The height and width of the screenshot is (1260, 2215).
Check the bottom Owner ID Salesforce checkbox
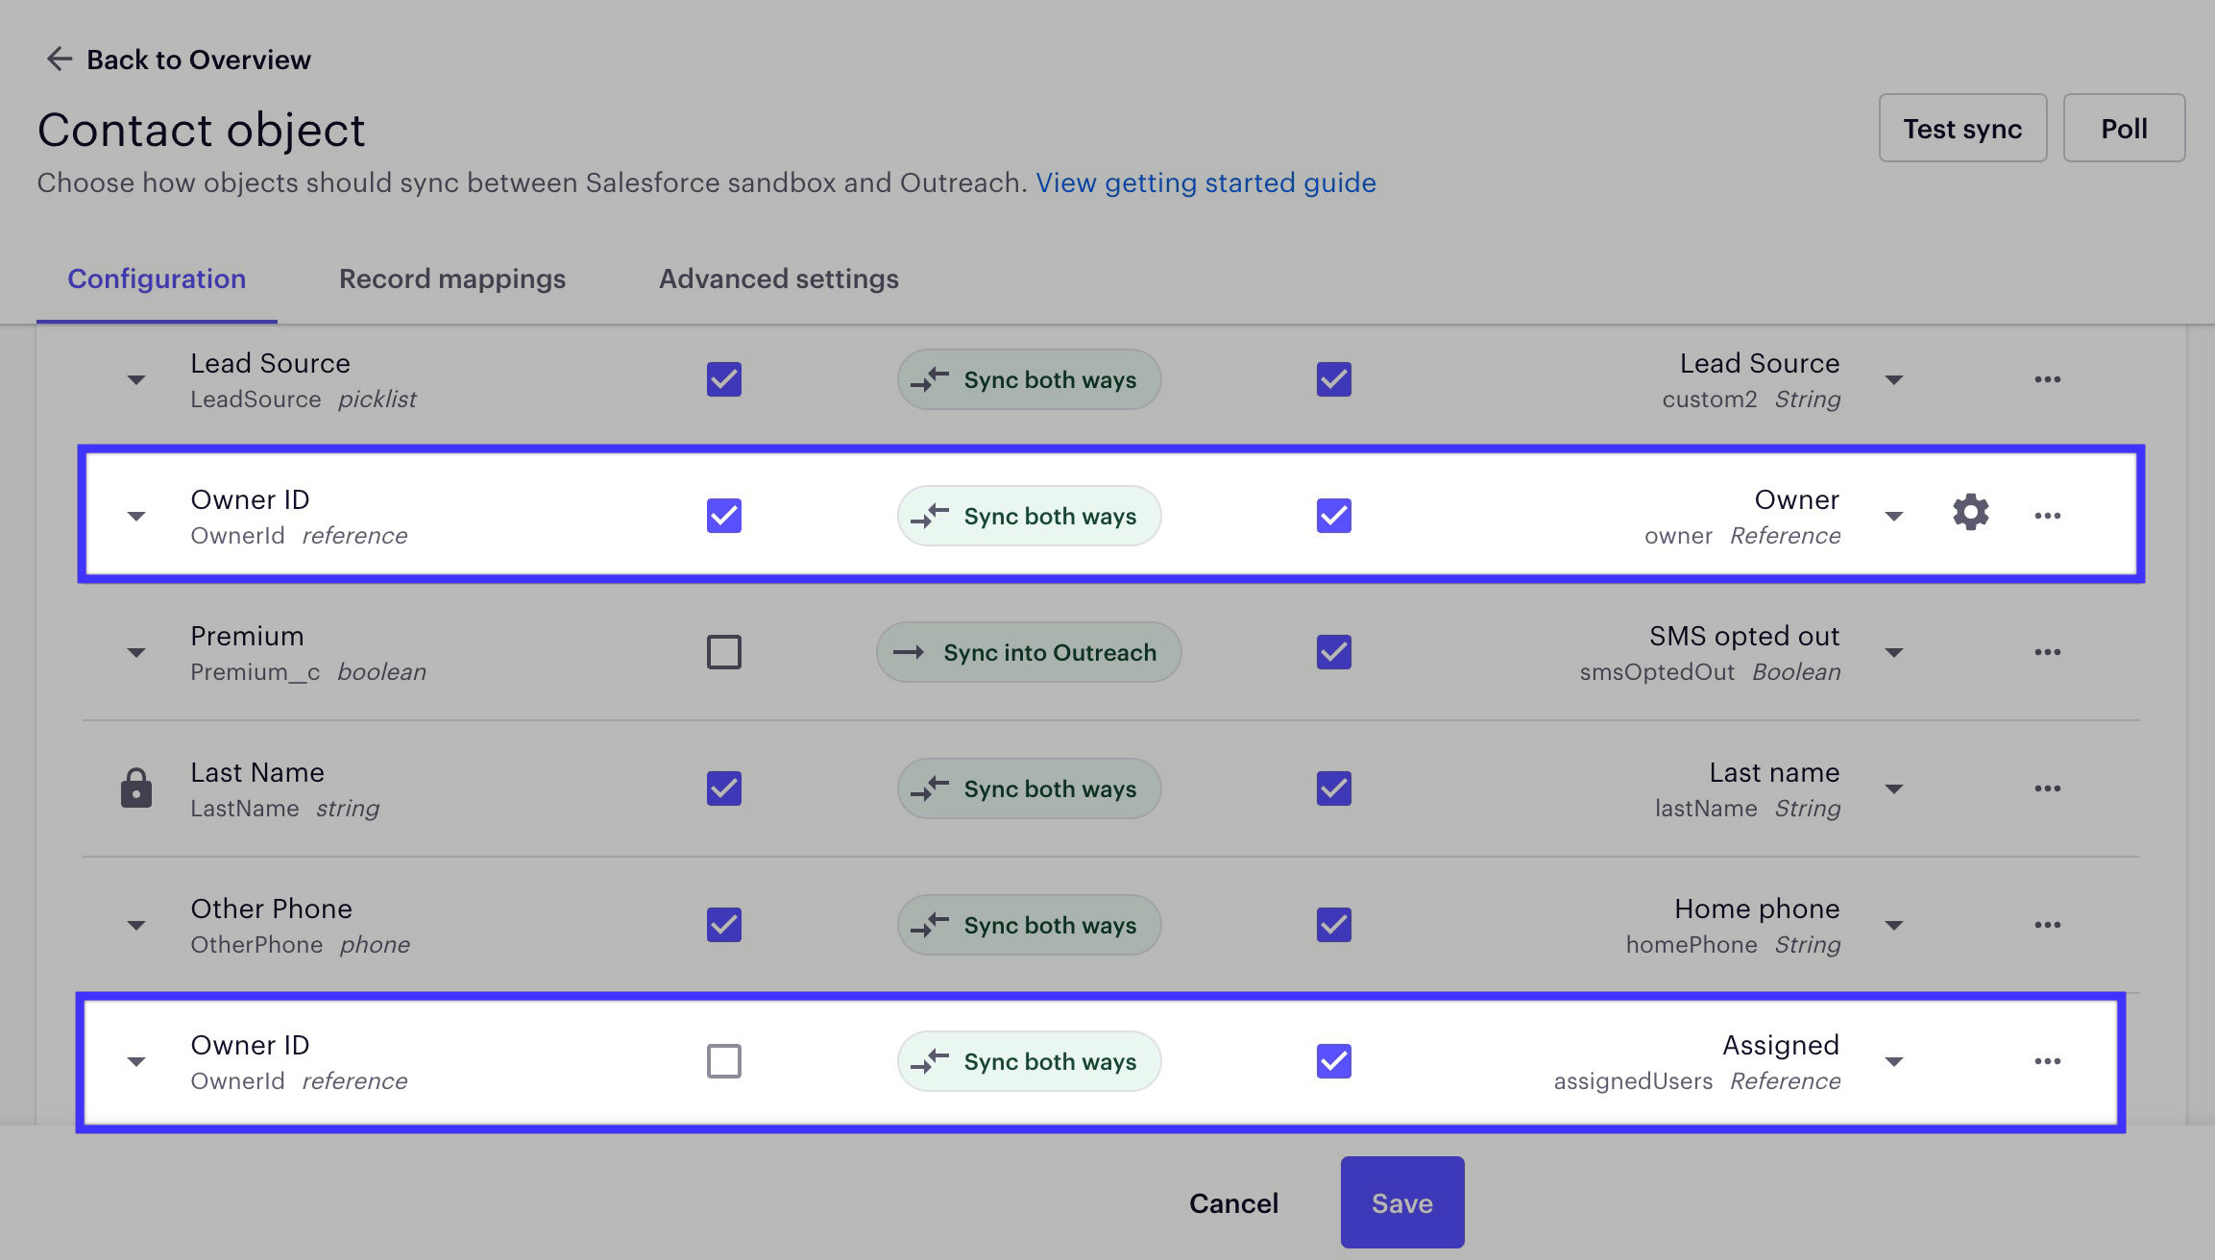pyautogui.click(x=723, y=1061)
